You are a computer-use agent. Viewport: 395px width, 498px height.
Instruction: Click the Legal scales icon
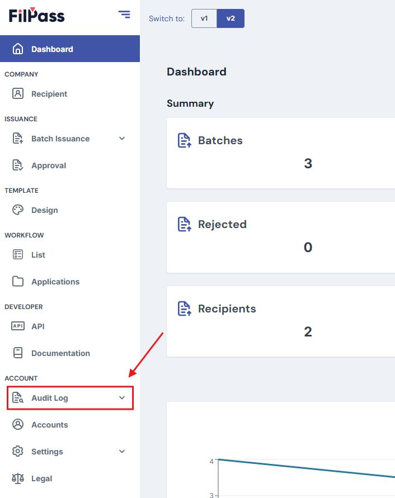(x=18, y=478)
